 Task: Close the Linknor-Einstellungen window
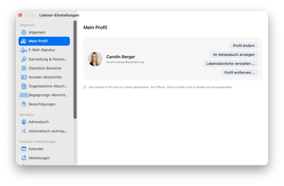coord(20,15)
